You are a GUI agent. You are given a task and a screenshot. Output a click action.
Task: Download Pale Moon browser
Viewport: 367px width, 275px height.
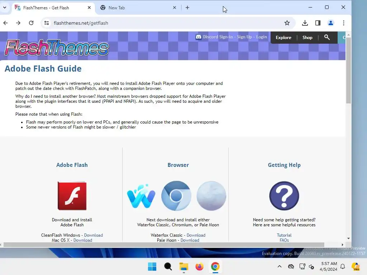(190, 240)
